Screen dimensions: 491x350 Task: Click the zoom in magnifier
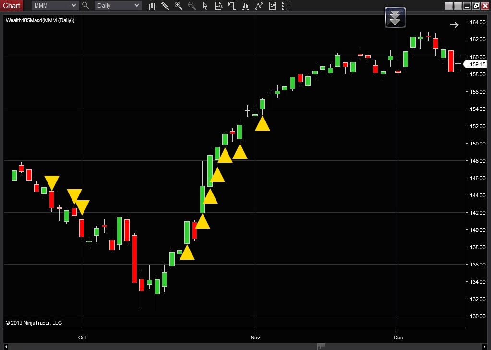pyautogui.click(x=179, y=6)
